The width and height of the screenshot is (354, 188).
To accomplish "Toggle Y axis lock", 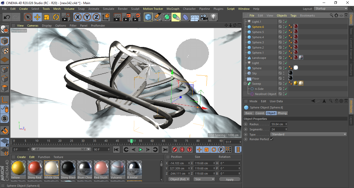I will point(87,17).
